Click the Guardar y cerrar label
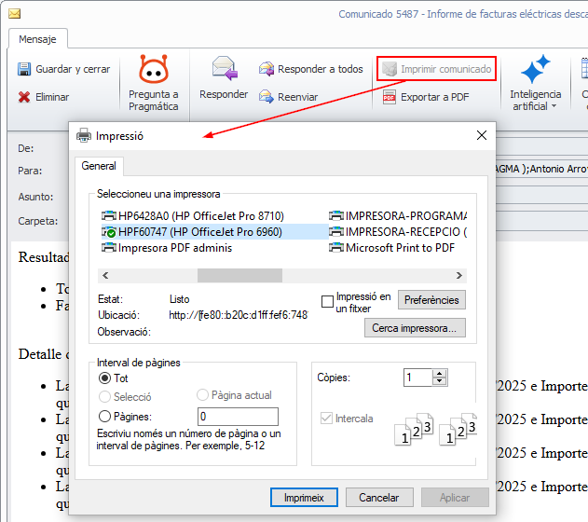The height and width of the screenshot is (522, 588). click(x=73, y=69)
